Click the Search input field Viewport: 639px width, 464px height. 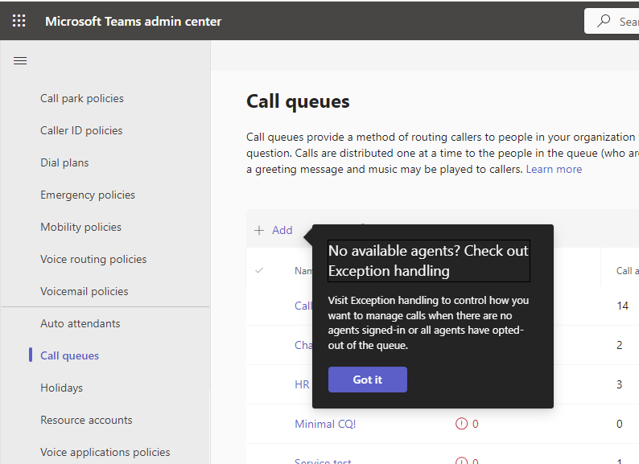click(612, 21)
